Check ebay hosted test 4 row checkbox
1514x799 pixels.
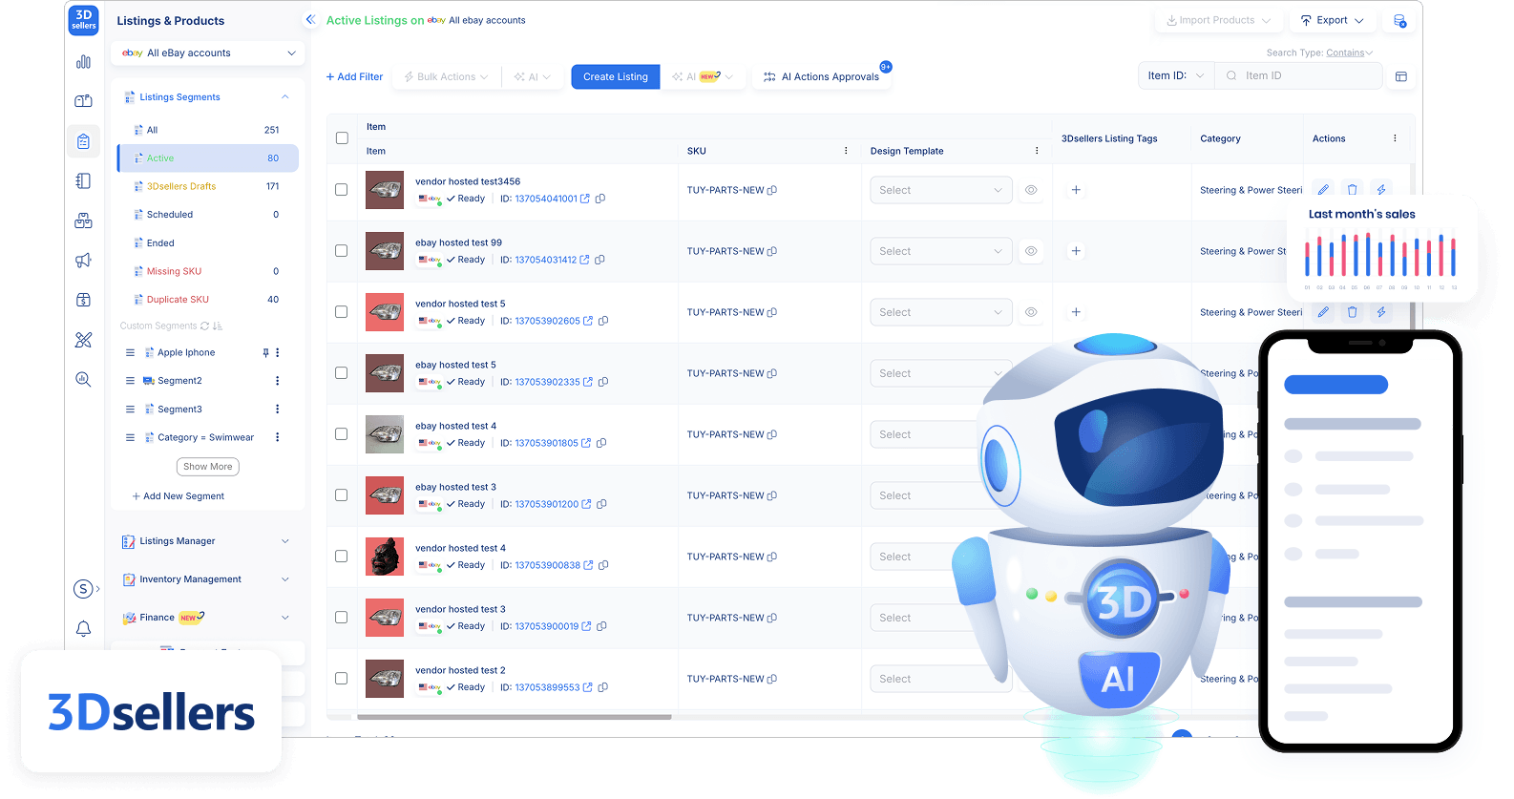pyautogui.click(x=341, y=434)
